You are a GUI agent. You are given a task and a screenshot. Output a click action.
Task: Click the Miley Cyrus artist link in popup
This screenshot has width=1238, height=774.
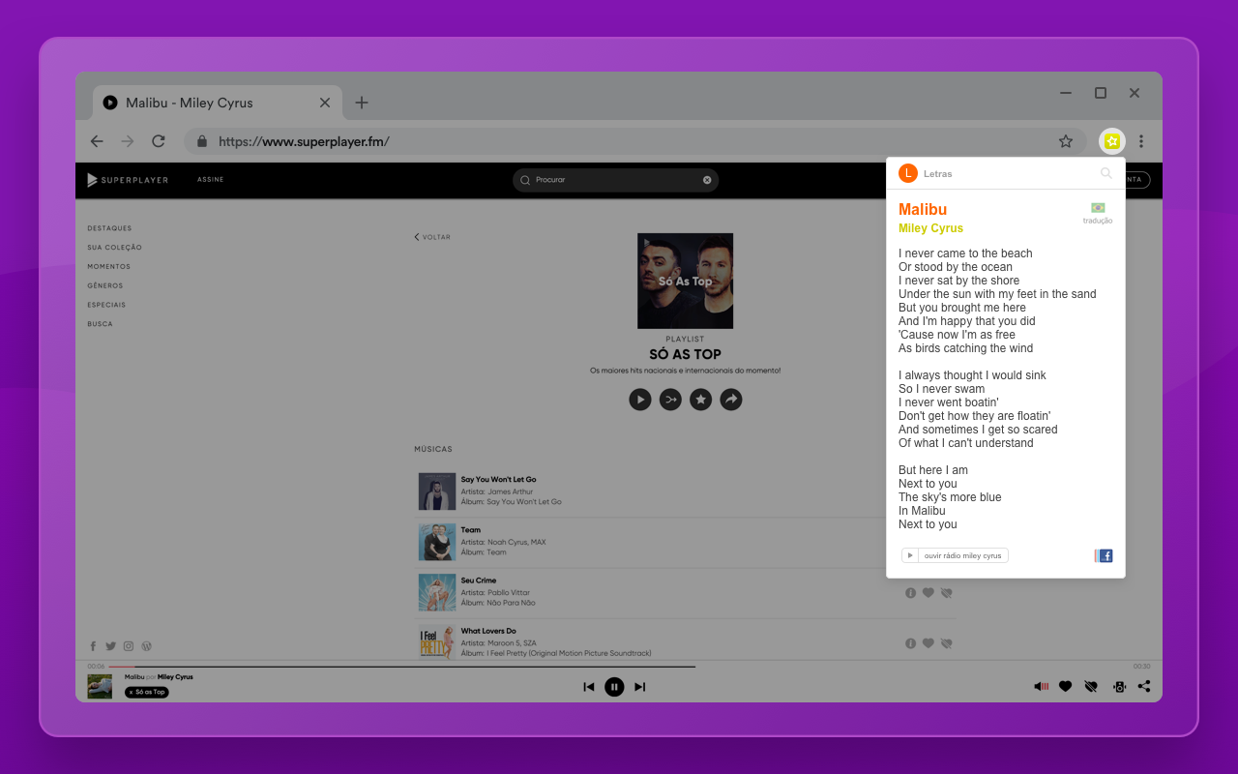coord(930,228)
